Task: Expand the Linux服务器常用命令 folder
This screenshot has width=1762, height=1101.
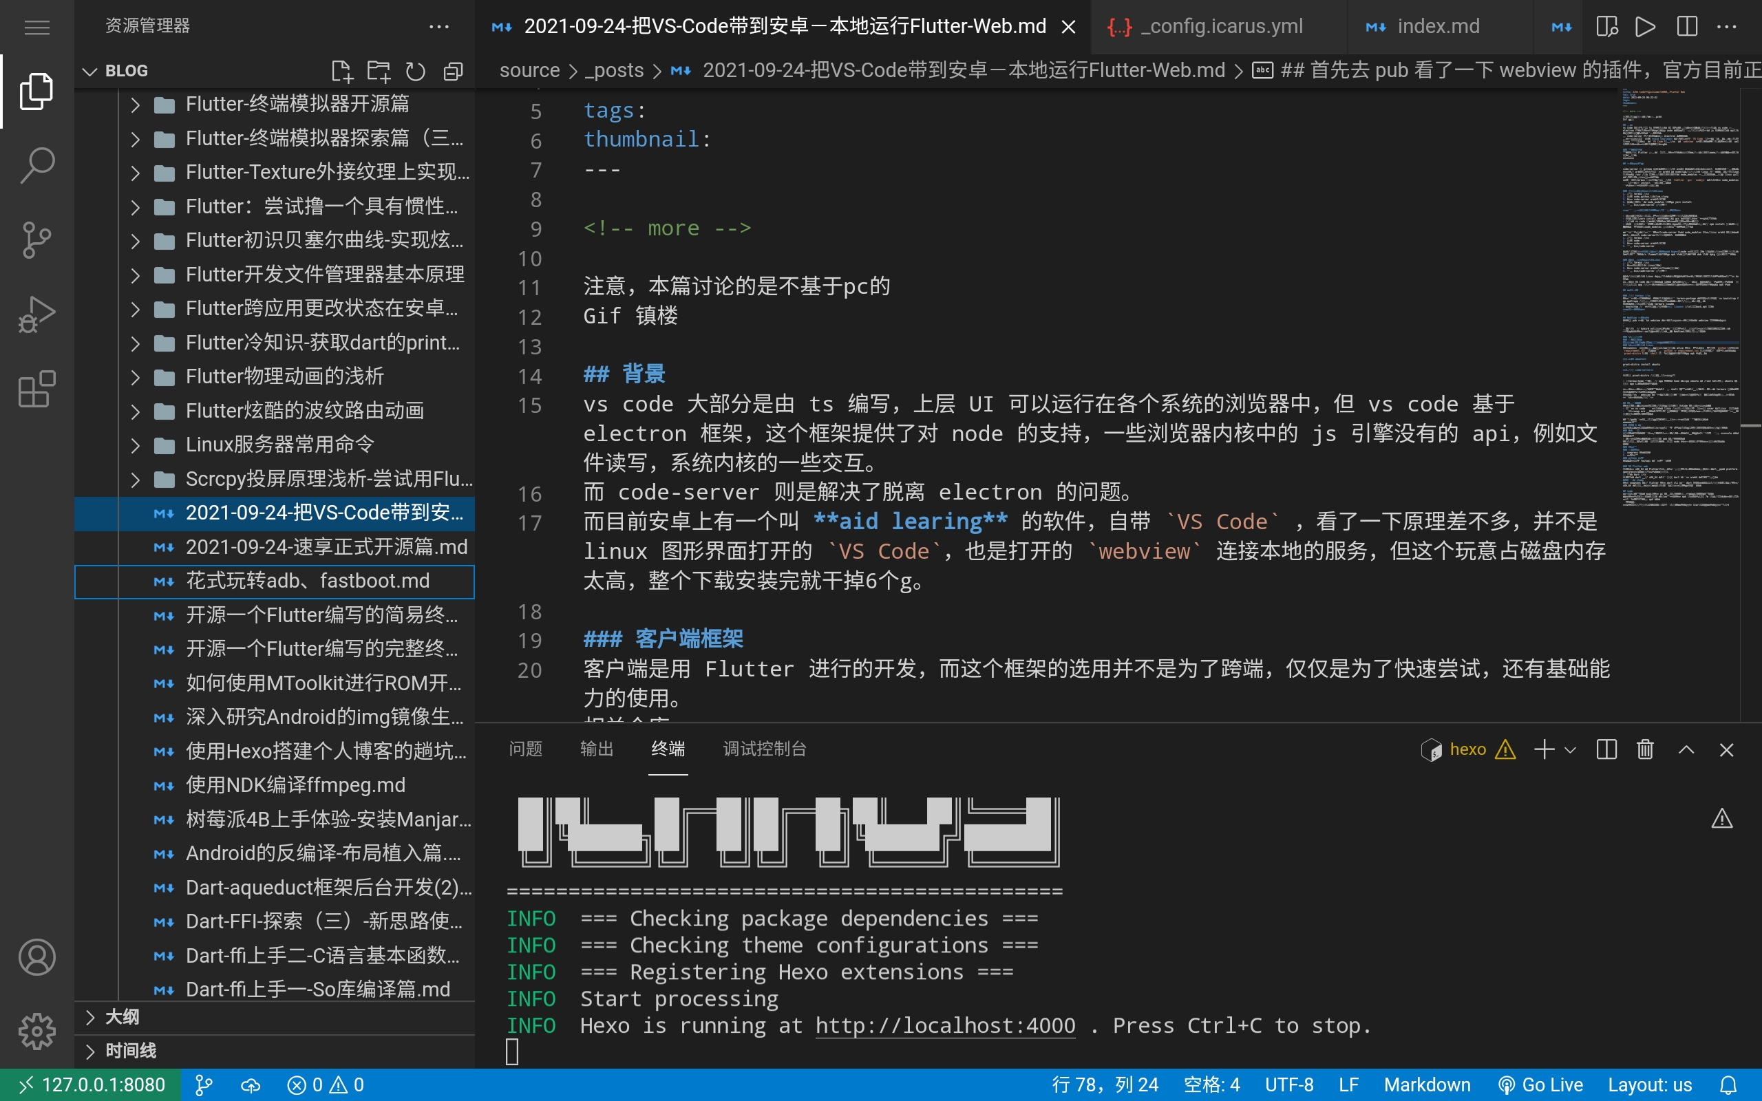Action: pos(279,445)
